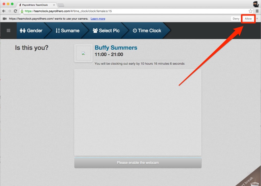Click the empty webcam preview area

(x=138, y=113)
